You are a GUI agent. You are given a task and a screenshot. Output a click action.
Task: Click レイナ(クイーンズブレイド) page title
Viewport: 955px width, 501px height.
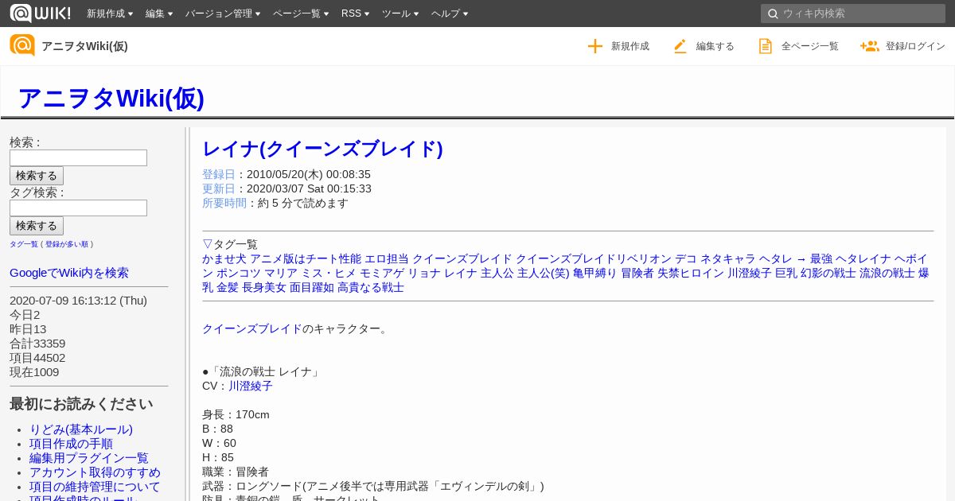point(322,149)
